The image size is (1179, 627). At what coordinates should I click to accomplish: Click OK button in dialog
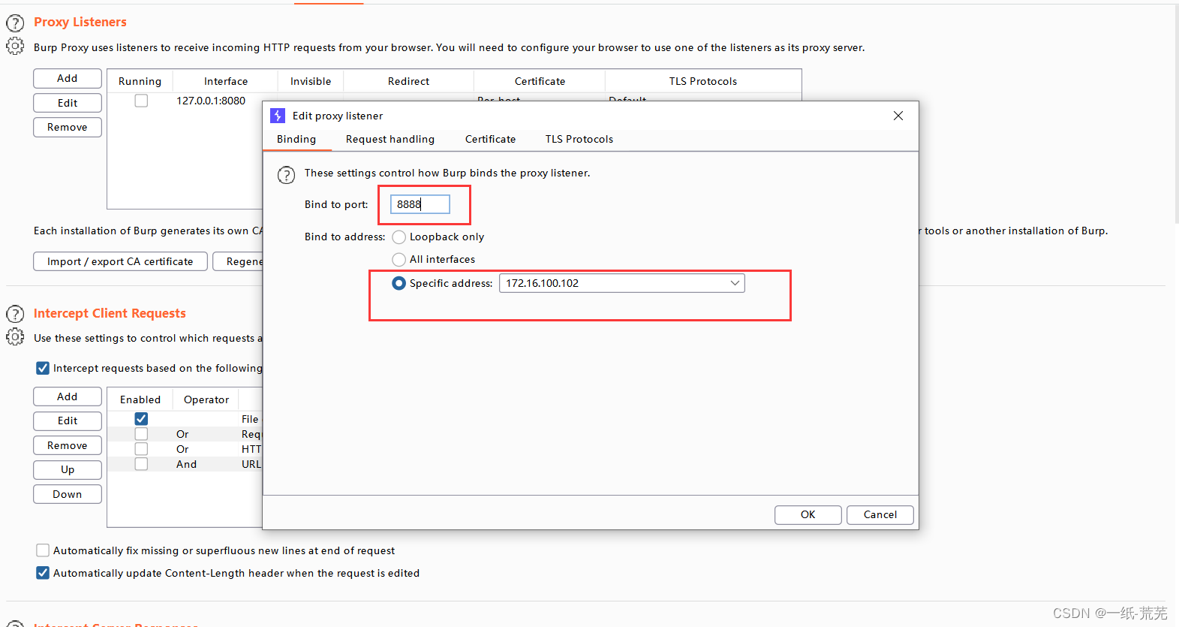(808, 514)
